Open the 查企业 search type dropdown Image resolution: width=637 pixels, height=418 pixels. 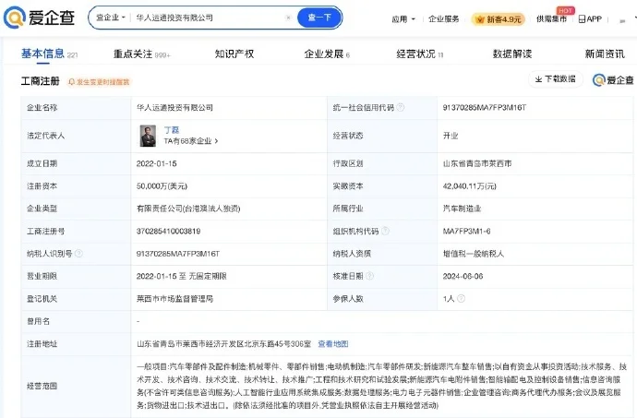click(111, 18)
